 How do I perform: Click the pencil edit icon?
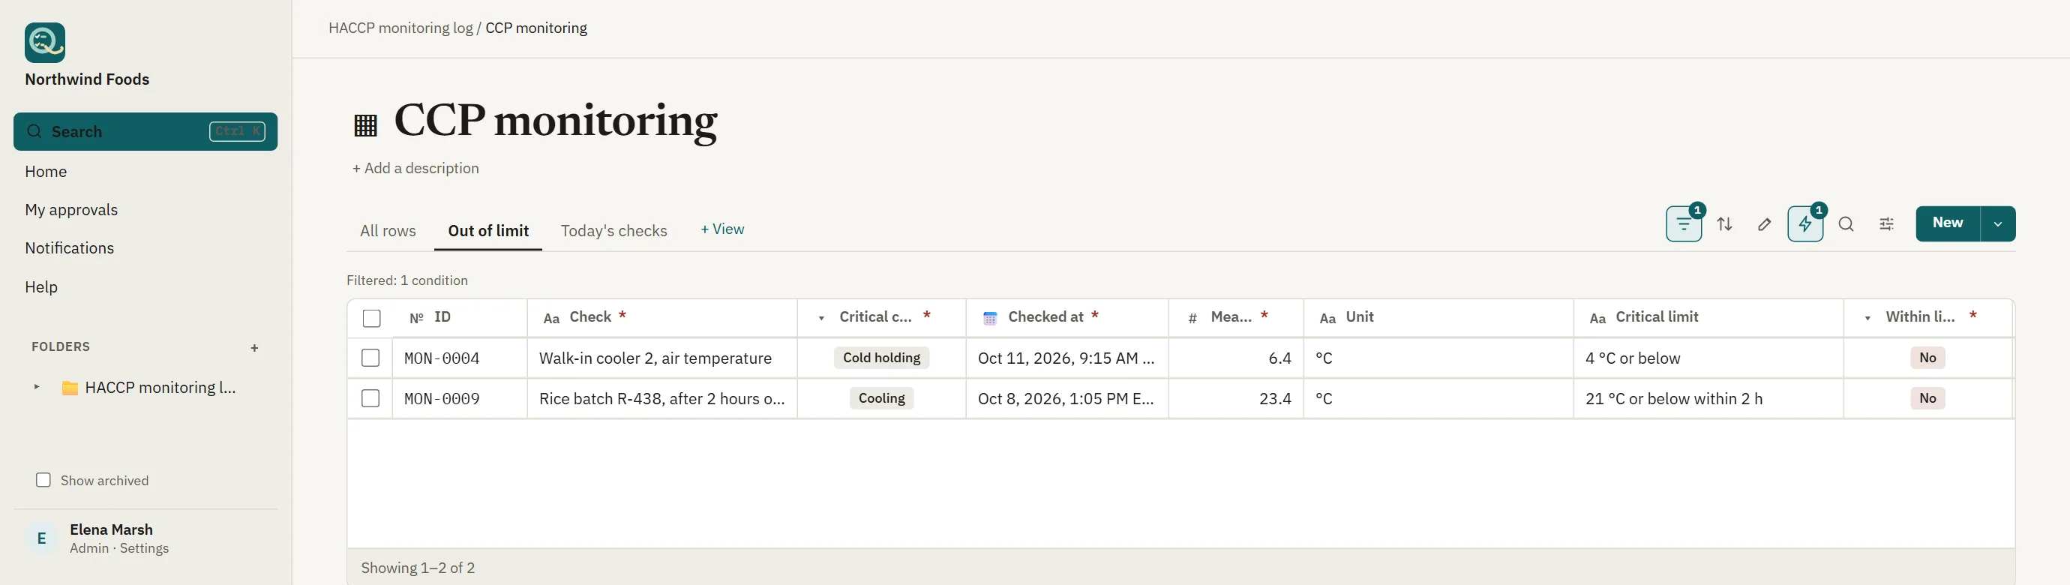coord(1765,224)
